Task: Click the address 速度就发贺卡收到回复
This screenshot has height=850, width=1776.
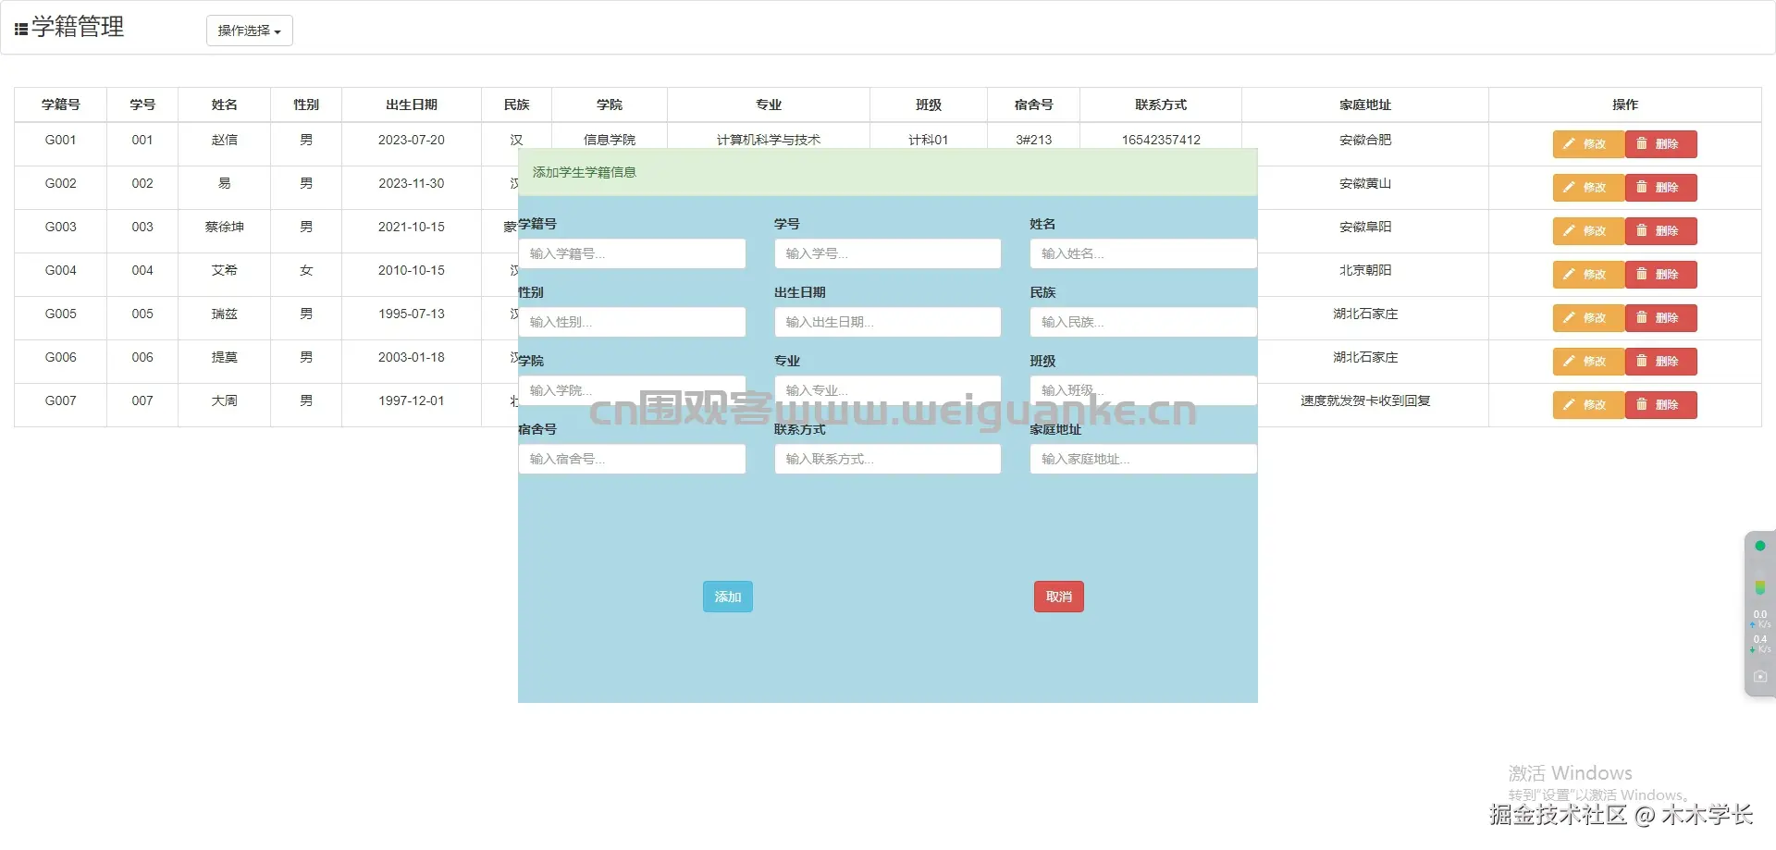Action: point(1365,400)
